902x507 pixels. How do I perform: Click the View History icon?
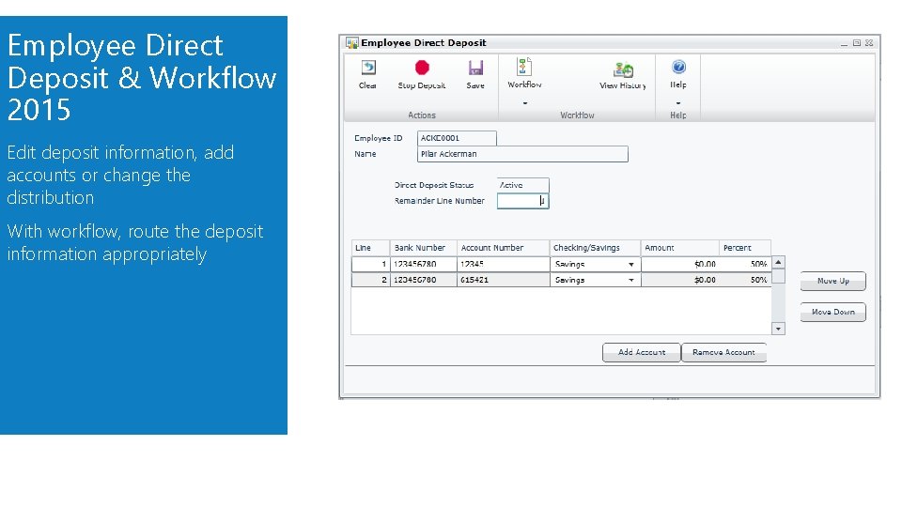623,69
